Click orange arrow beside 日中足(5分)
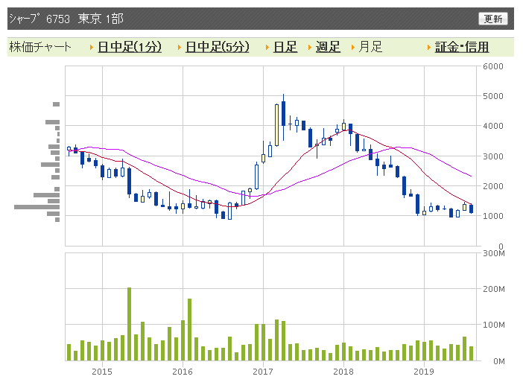 pos(179,48)
